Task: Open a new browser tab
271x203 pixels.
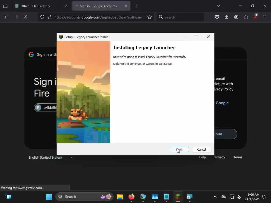Action: [136, 6]
